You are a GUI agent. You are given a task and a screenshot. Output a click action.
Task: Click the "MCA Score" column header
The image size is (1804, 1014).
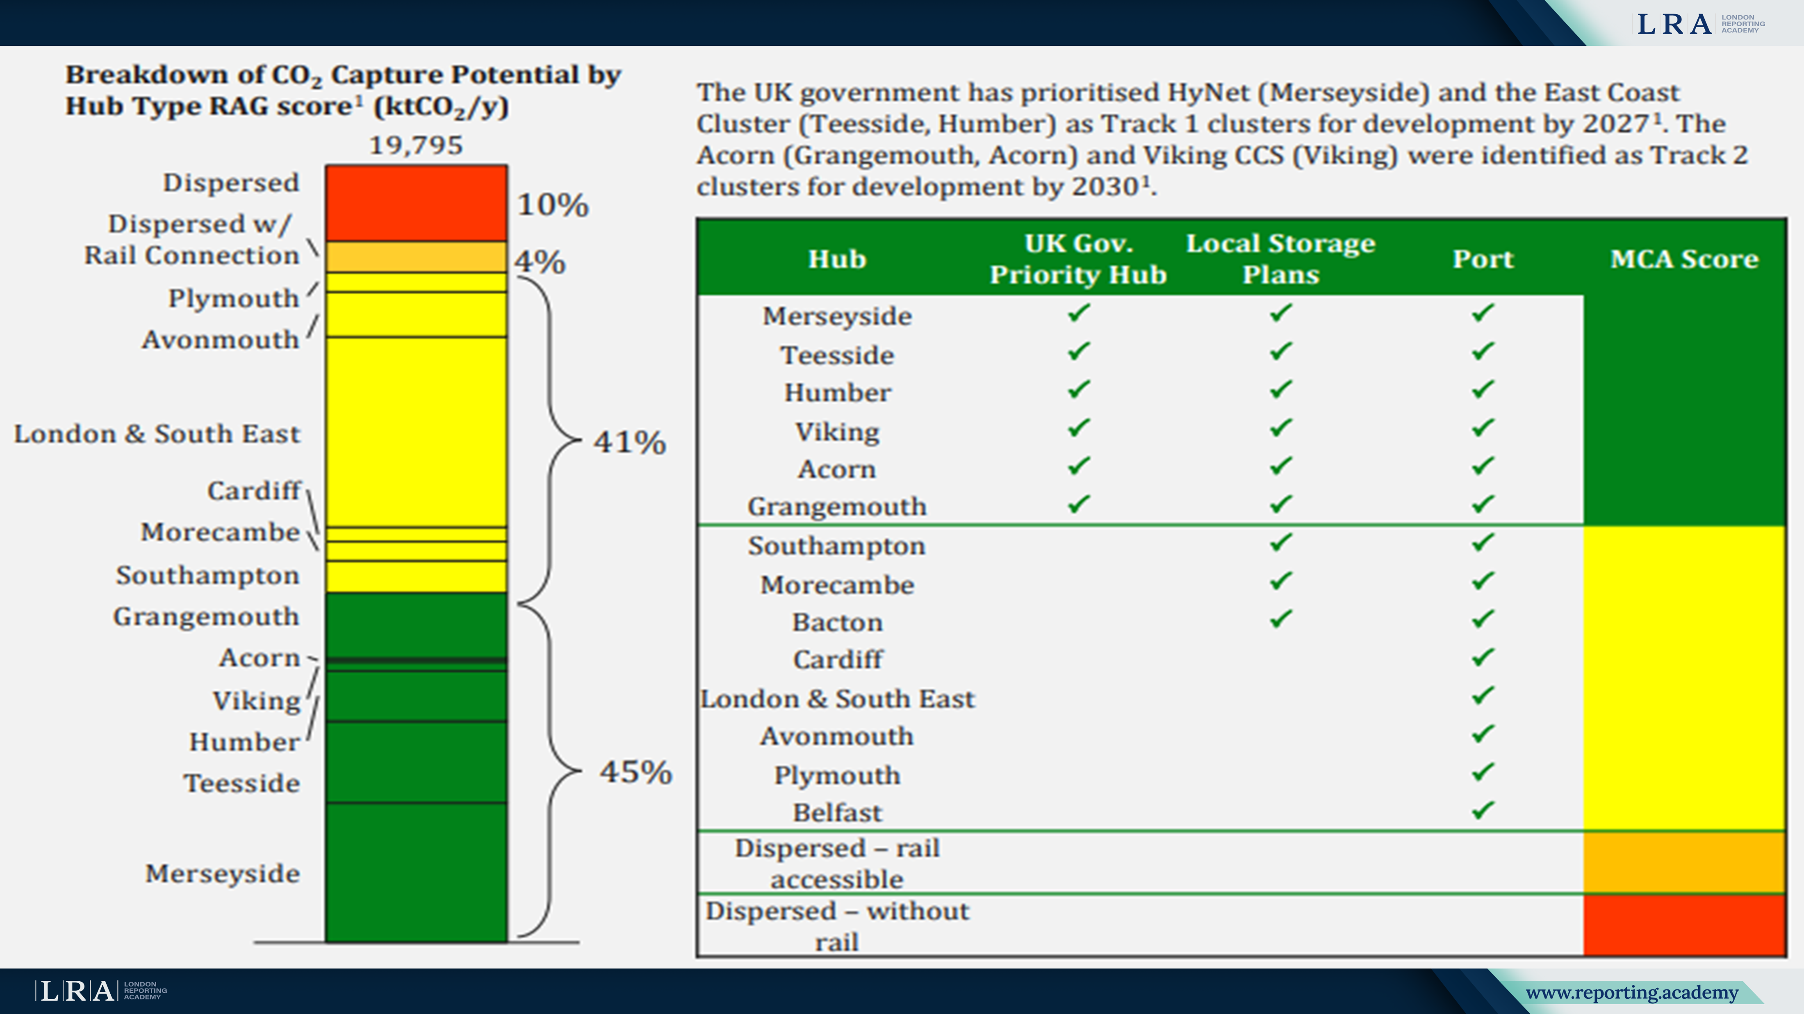coord(1684,259)
